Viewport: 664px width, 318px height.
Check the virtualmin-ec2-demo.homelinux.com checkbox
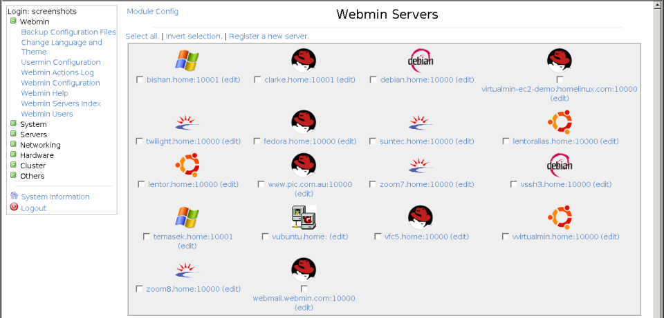coord(560,79)
